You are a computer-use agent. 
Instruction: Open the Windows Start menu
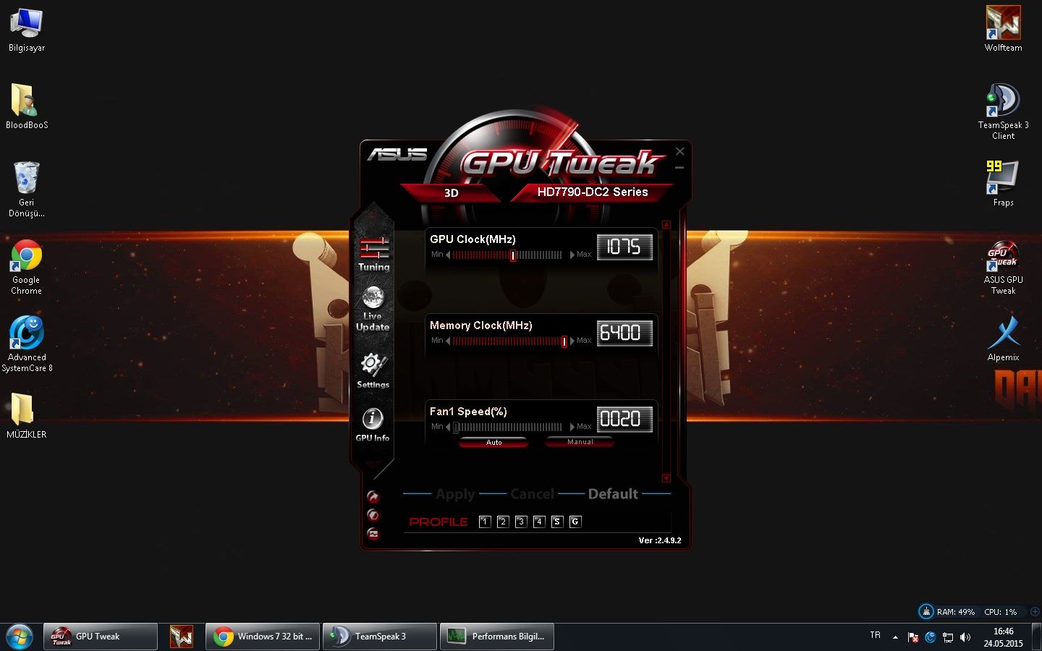click(20, 637)
